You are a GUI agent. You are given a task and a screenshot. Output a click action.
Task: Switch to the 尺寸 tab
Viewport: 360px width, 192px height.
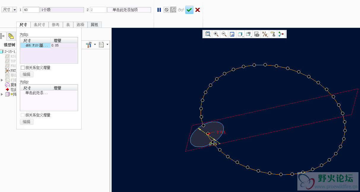pyautogui.click(x=23, y=25)
